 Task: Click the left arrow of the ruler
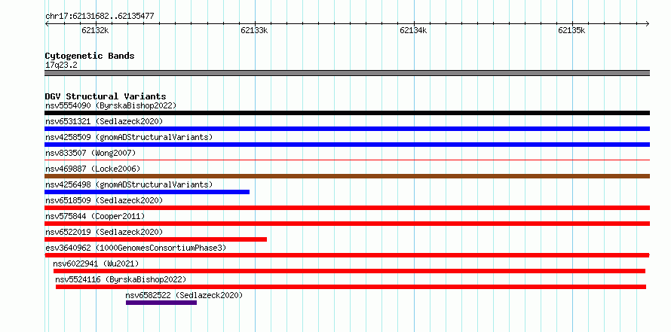pyautogui.click(x=47, y=23)
